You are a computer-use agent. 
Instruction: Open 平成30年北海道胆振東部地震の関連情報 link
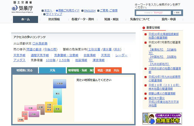click(164, 36)
